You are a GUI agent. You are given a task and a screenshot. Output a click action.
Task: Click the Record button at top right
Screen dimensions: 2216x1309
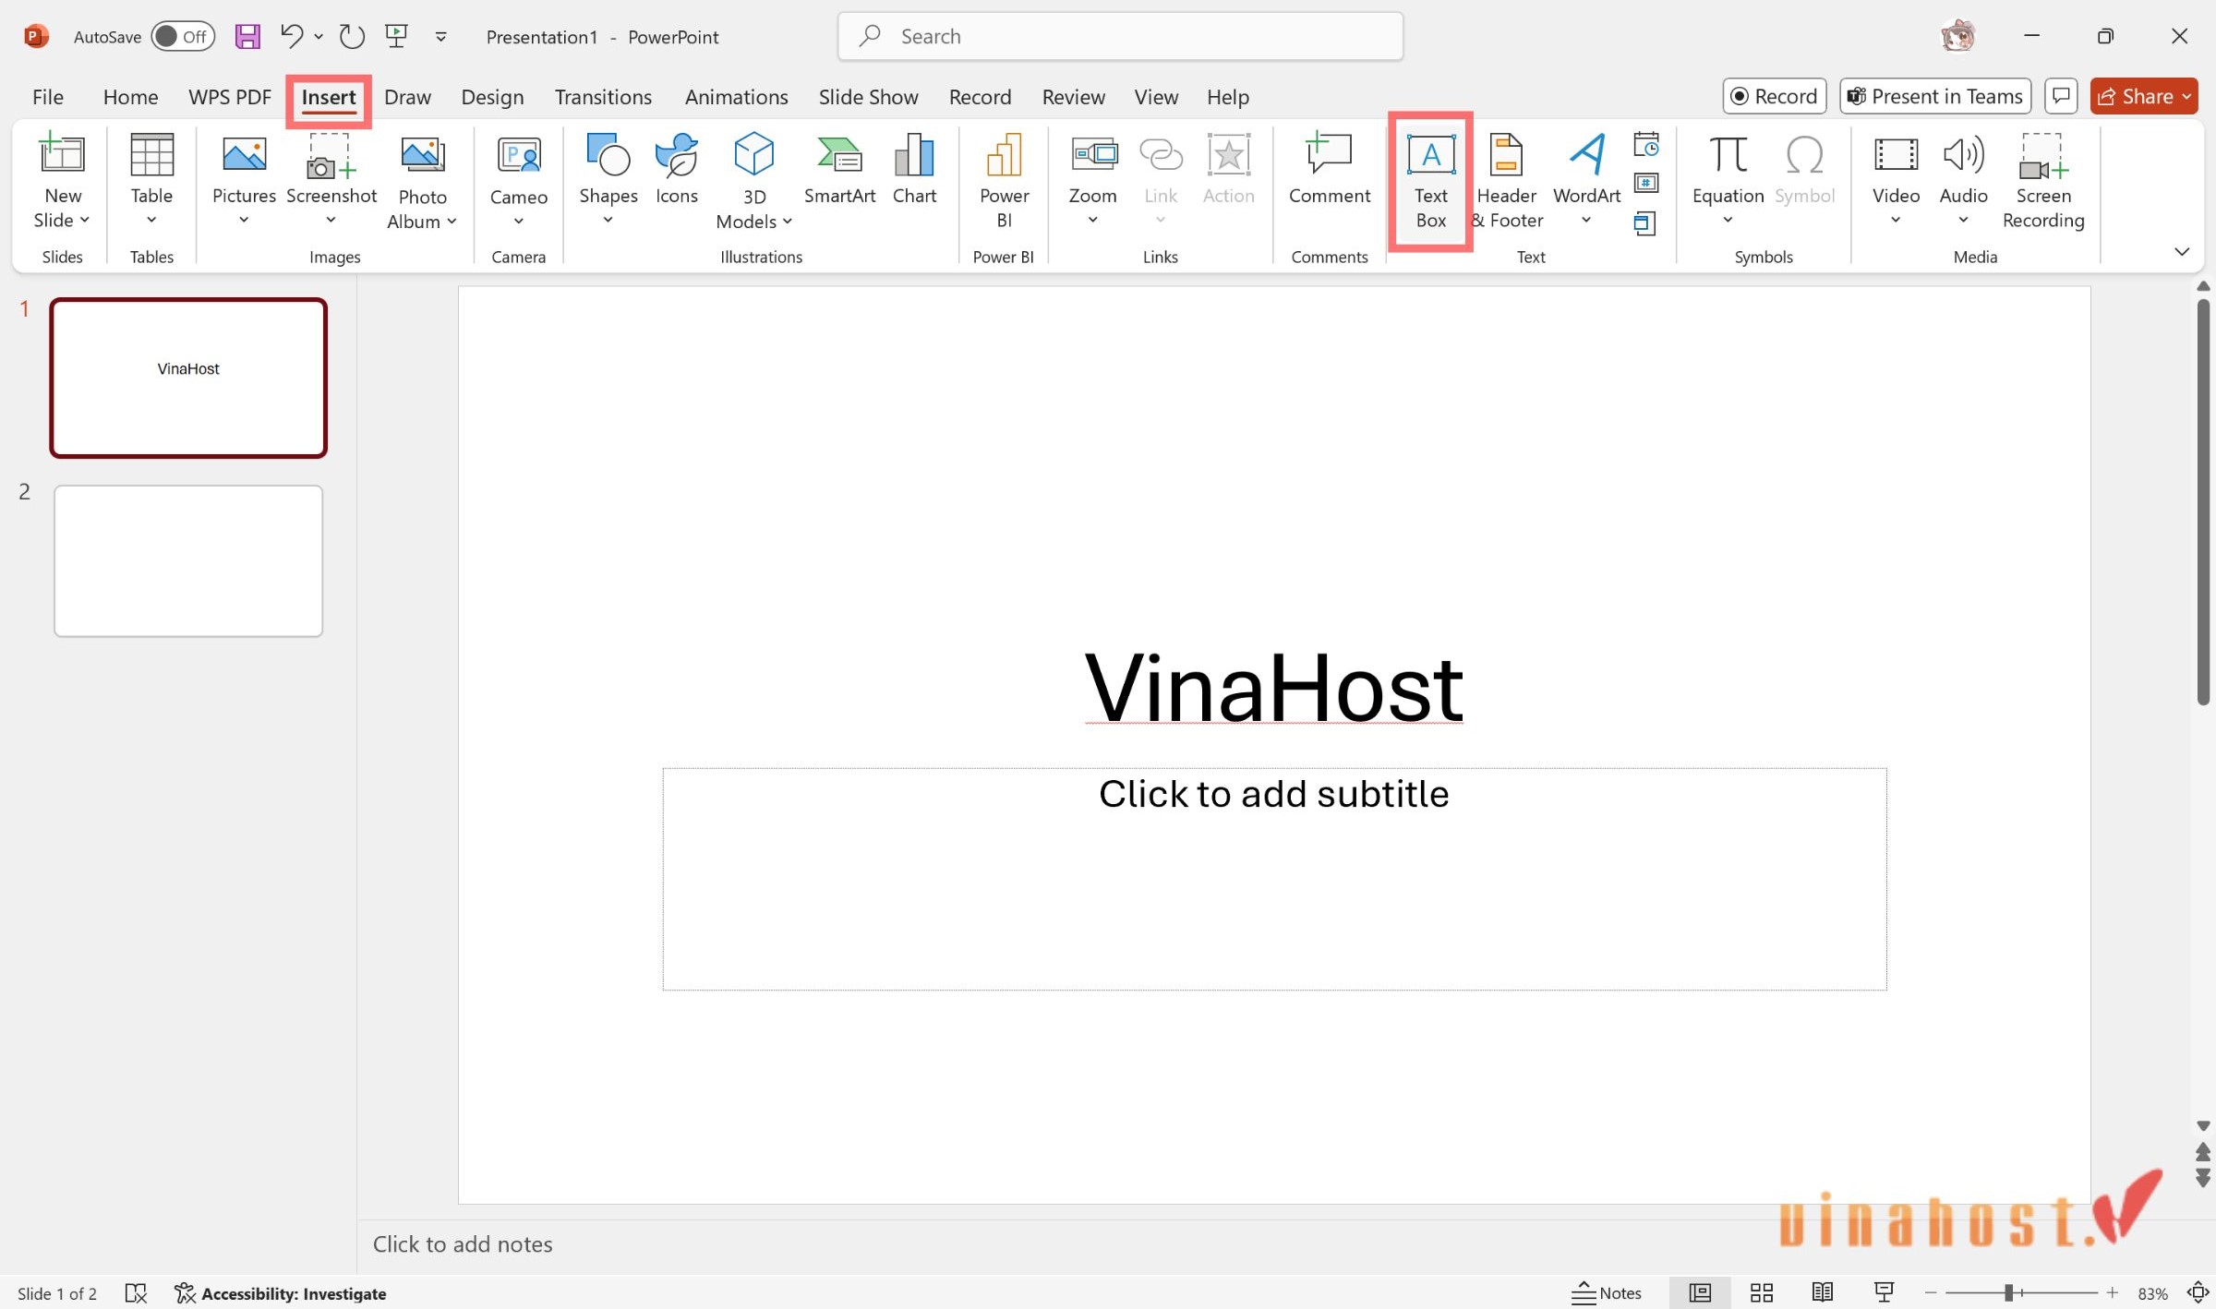tap(1774, 96)
